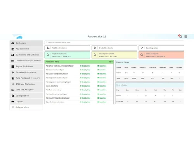Click the Add New Customer button
194x145 pixels.
click(68, 48)
